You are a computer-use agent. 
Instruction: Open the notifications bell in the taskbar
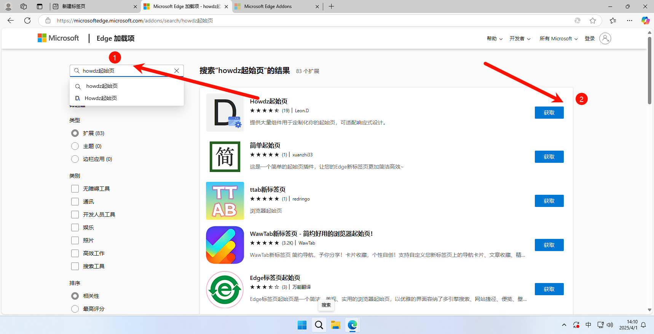pos(643,325)
